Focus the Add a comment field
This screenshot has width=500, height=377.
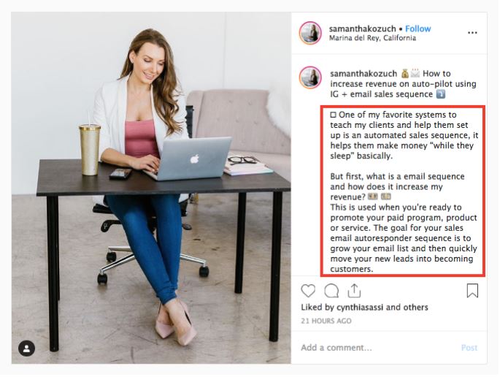point(376,348)
